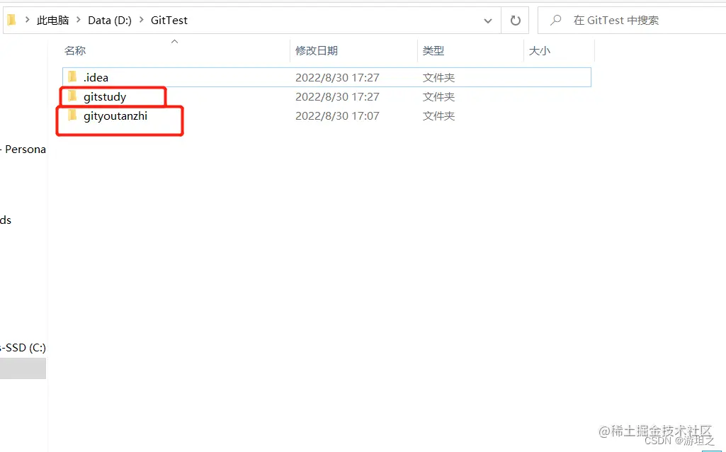Expand the chevron after Data (D:) breadcrumb

pos(141,20)
